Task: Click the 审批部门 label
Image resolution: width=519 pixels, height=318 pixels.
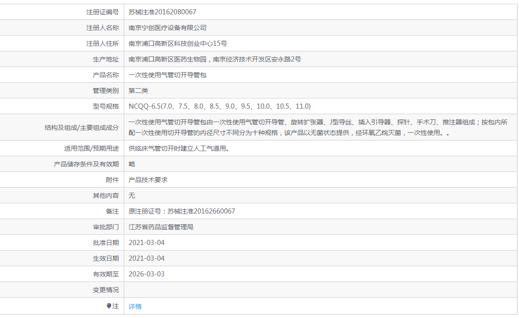Action: point(106,227)
